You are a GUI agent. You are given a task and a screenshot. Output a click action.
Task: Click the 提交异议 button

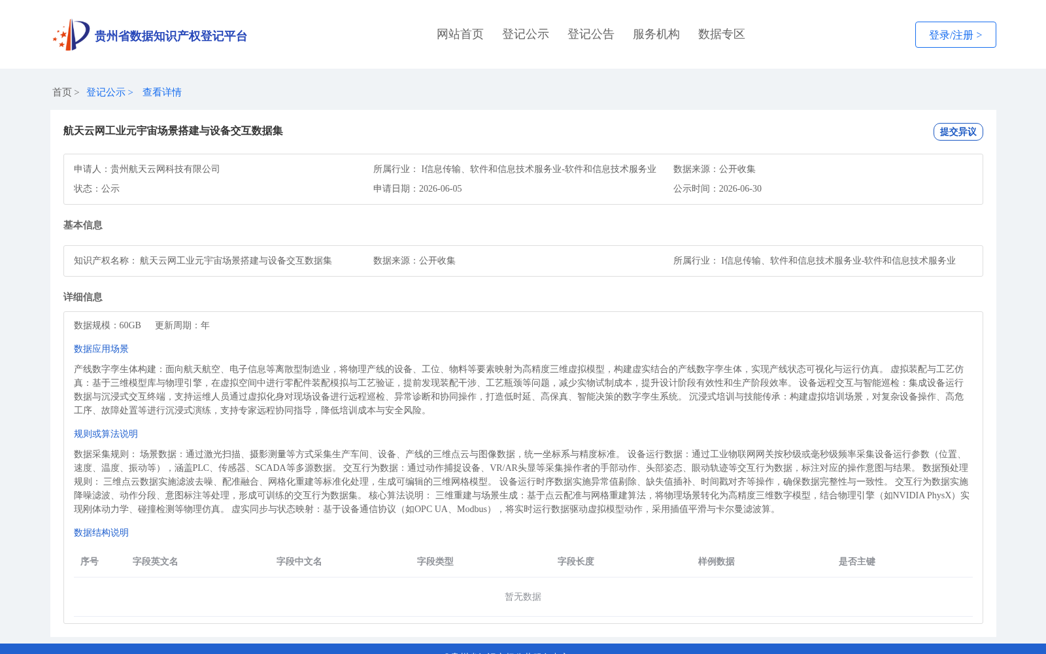[x=958, y=131]
